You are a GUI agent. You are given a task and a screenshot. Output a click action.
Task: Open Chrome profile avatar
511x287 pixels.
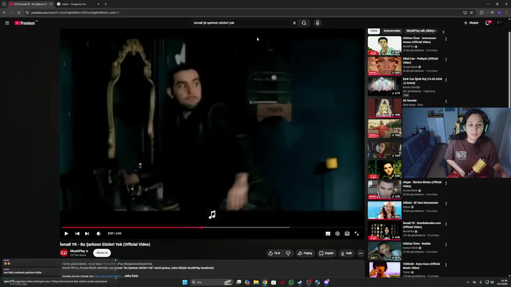point(499,12)
